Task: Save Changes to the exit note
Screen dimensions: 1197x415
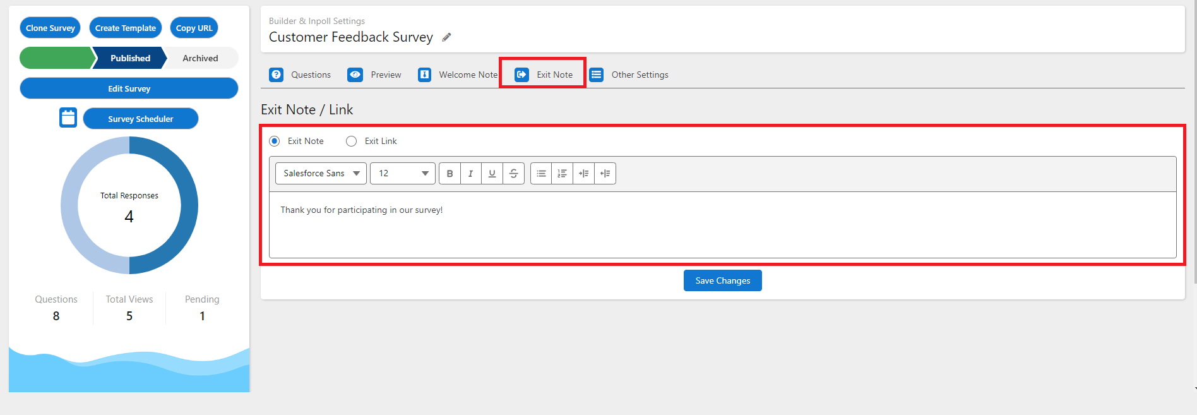Action: [x=723, y=280]
